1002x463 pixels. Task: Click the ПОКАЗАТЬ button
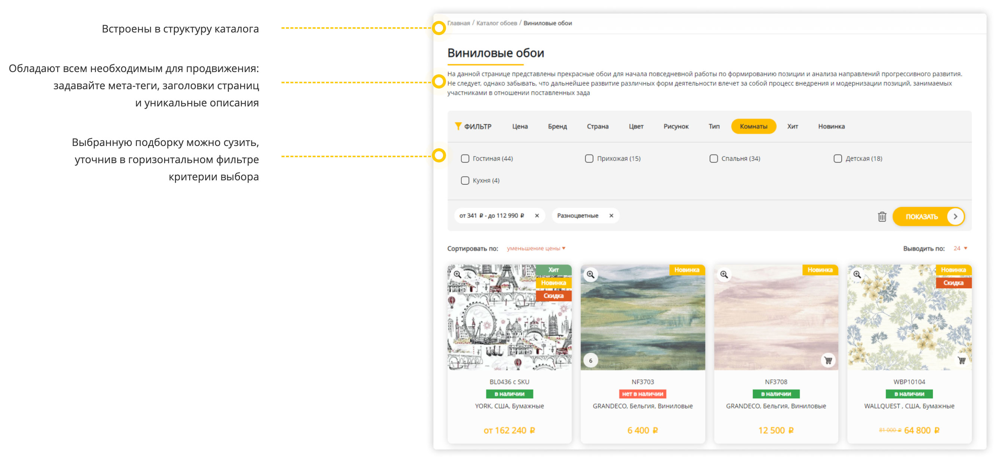point(928,217)
